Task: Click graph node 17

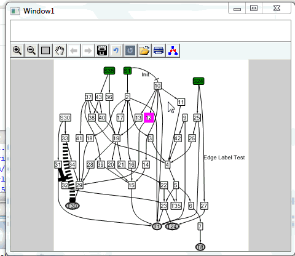Action: tap(120, 118)
